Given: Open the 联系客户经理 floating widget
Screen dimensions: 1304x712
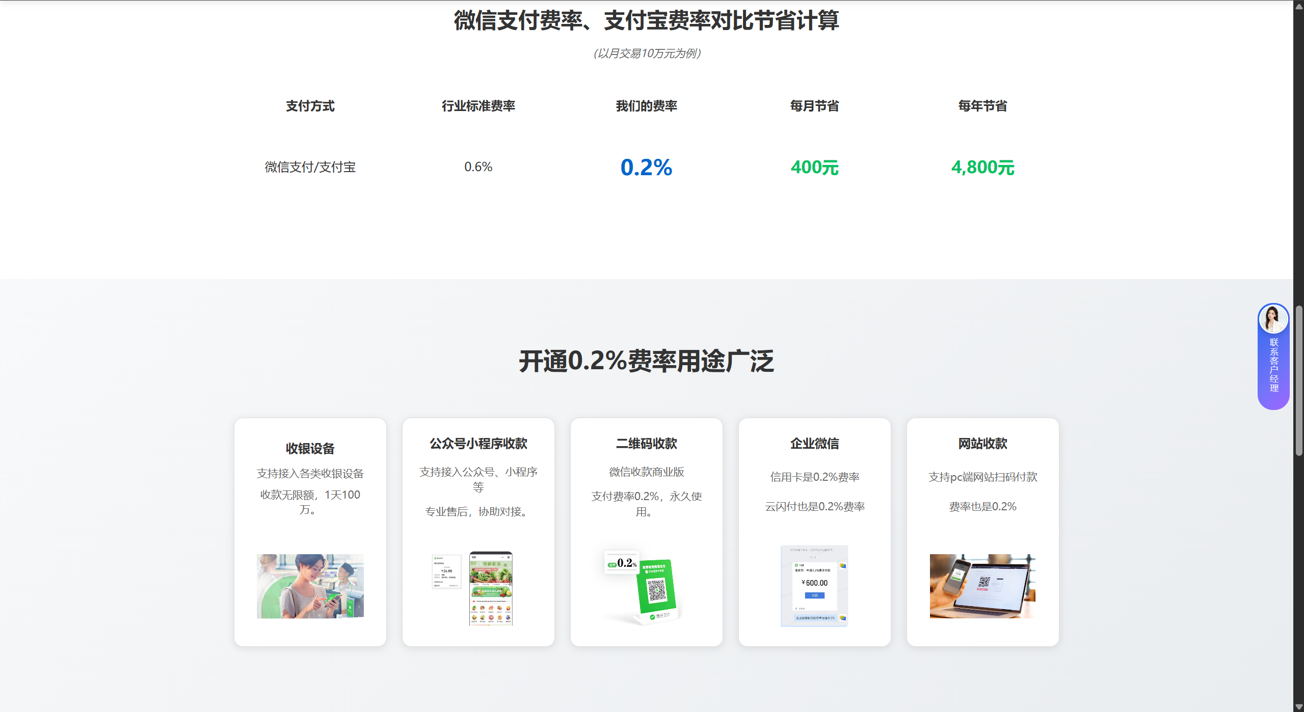Looking at the screenshot, I should [1273, 365].
